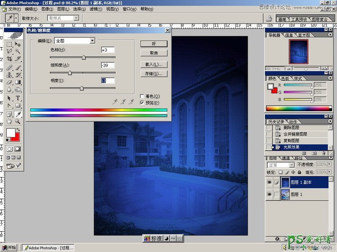337x252 pixels.
Task: Hide the 图层 1 副本 layer
Action: click(270, 182)
